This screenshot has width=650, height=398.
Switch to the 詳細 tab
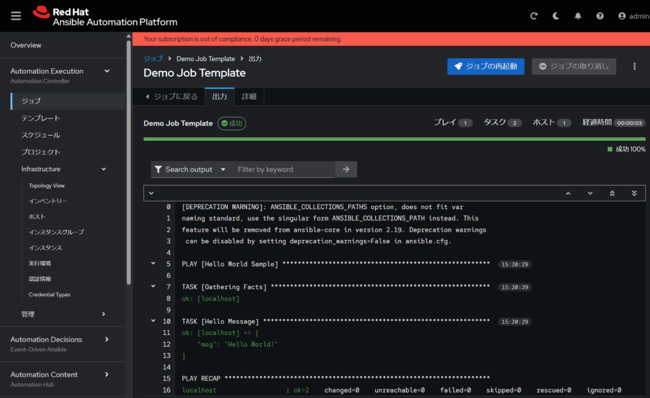pos(249,96)
